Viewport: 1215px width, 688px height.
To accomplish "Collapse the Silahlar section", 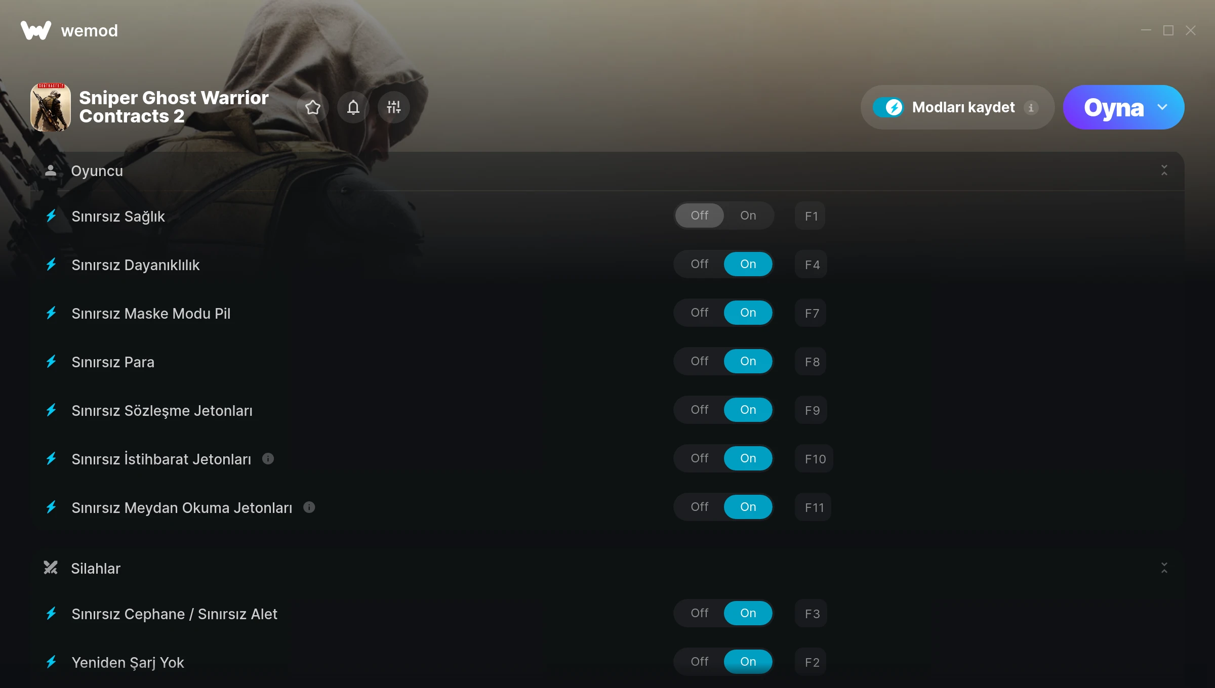I will coord(1164,568).
